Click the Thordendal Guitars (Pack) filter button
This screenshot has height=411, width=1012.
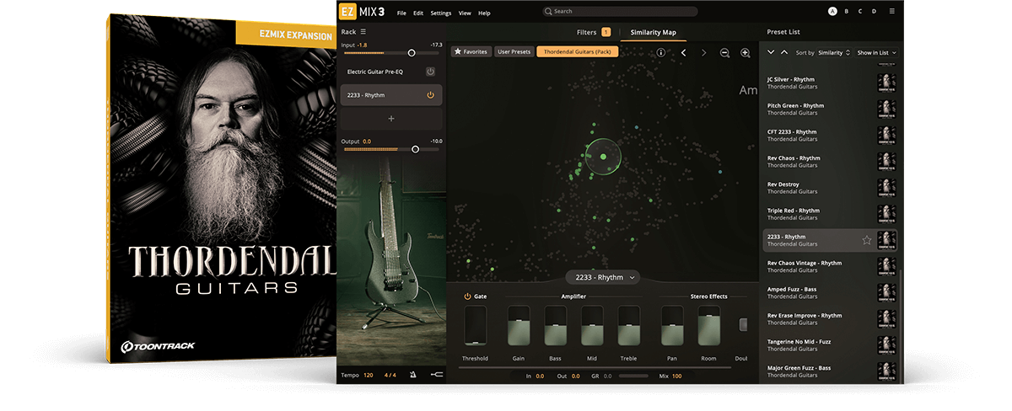tap(578, 51)
